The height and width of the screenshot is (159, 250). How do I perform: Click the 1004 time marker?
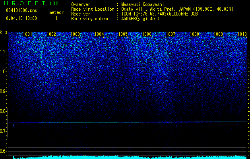(x=99, y=34)
